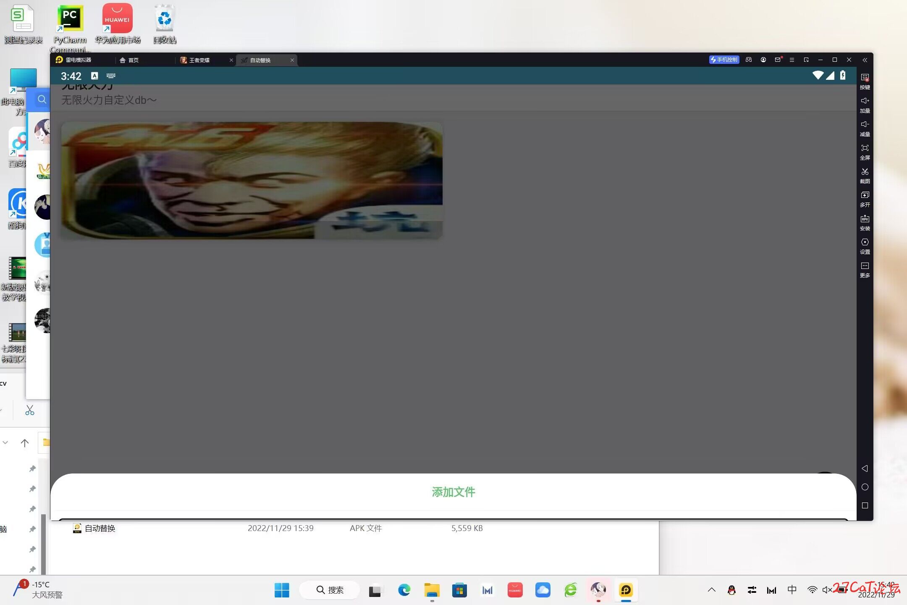Open green IE-style browser in taskbar
The width and height of the screenshot is (907, 605).
[x=570, y=590]
